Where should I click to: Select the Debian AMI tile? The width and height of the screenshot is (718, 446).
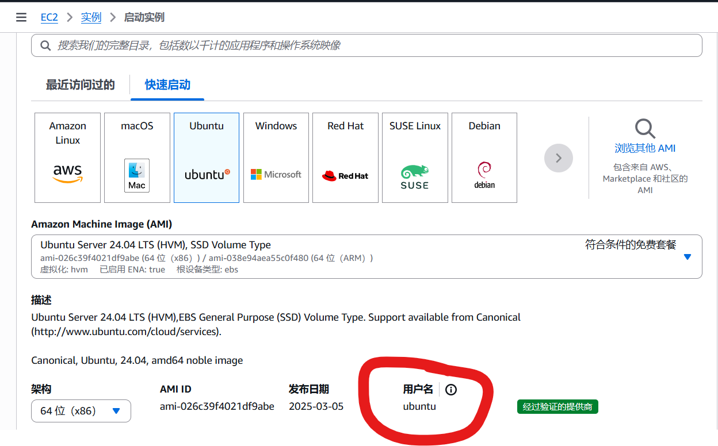pos(484,157)
